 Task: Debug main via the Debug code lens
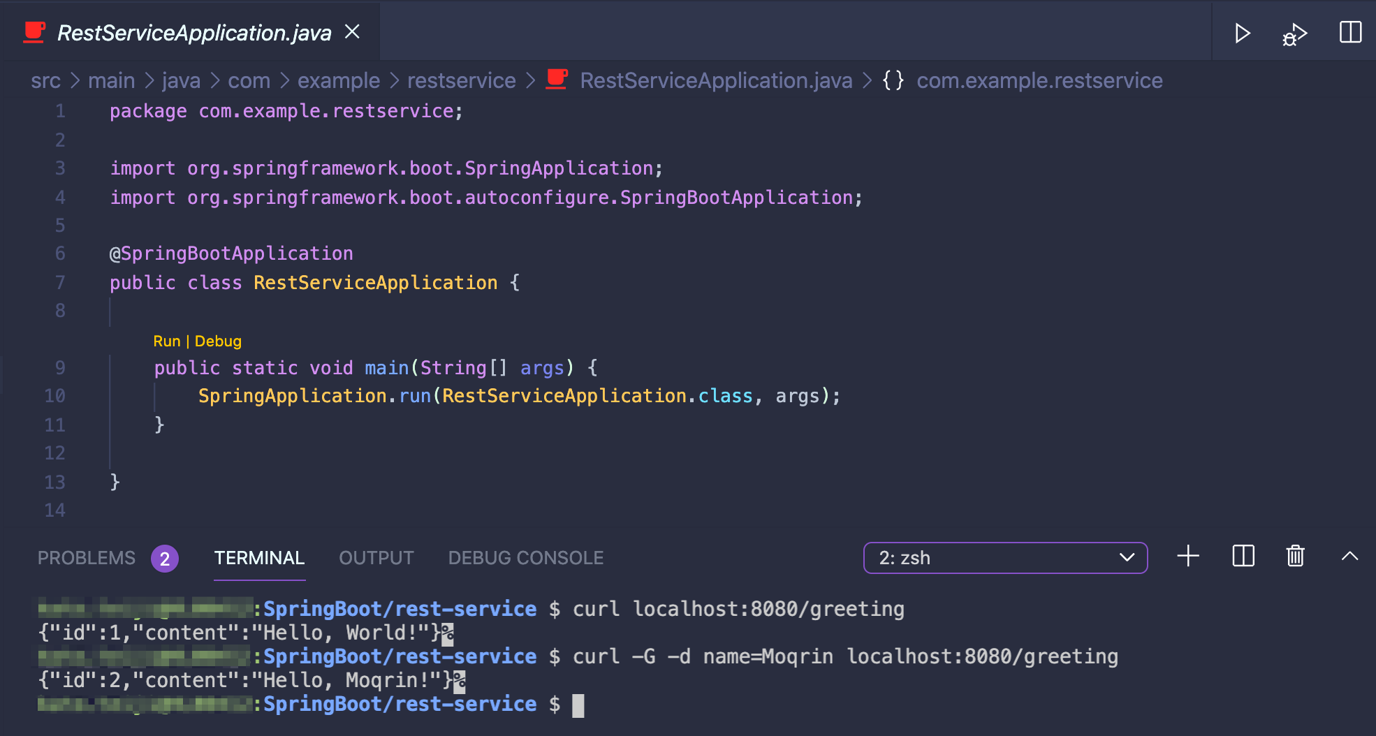[x=218, y=341]
